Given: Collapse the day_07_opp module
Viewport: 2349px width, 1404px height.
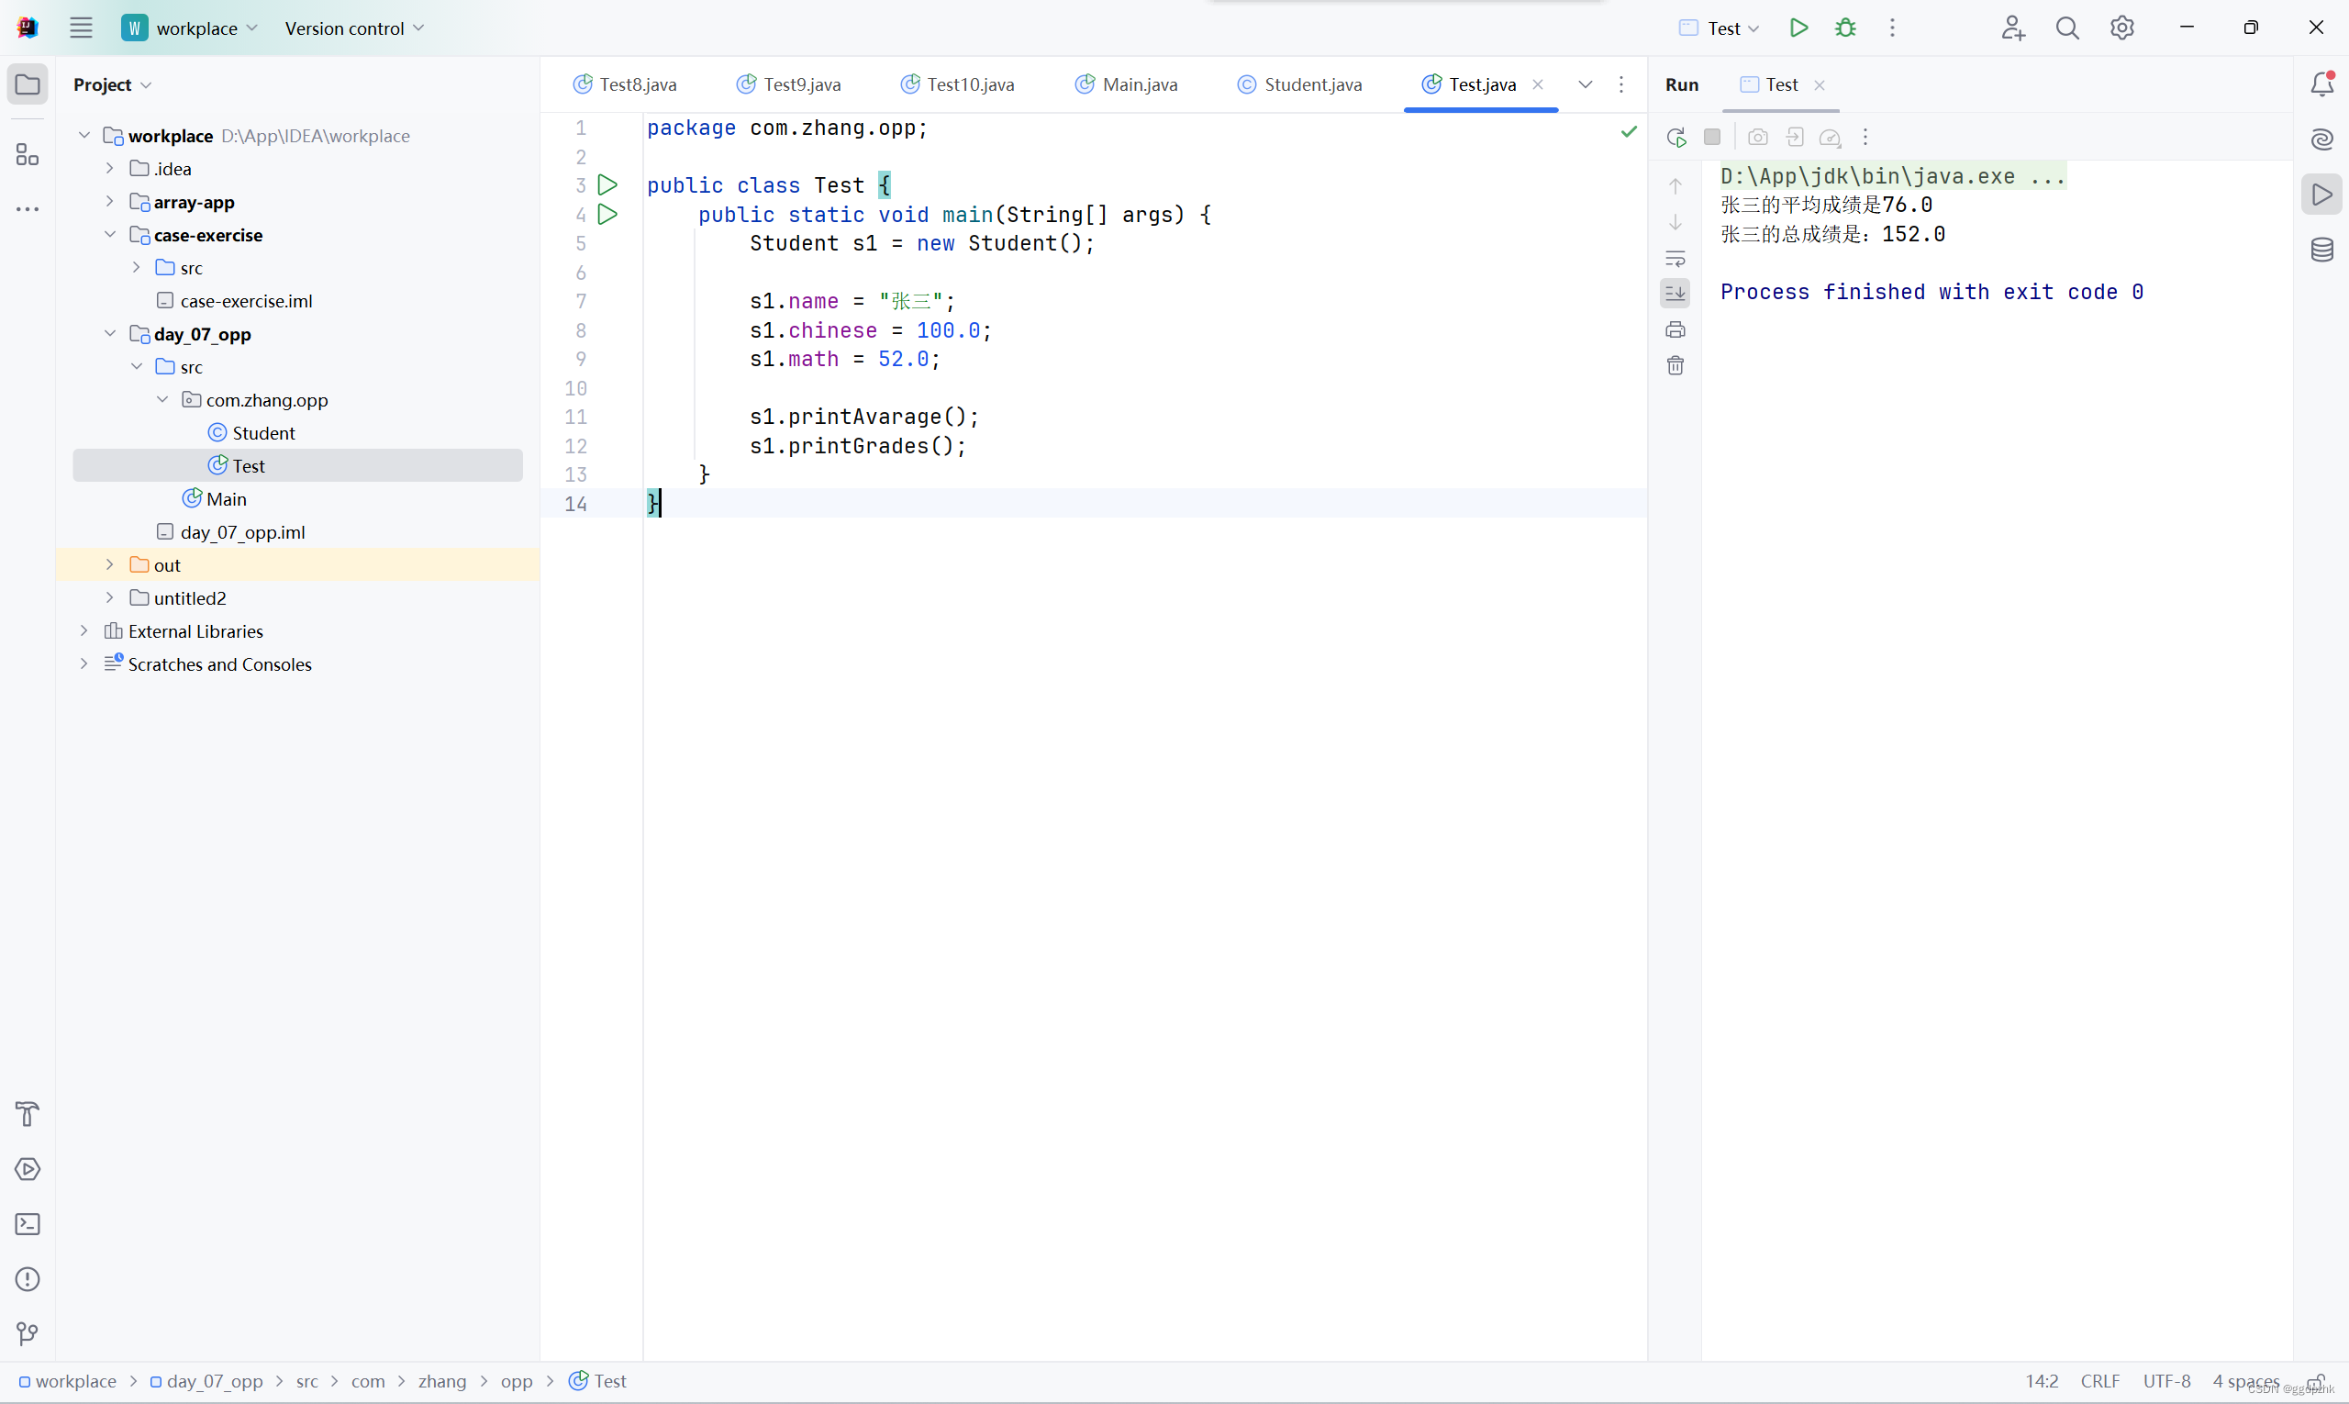Looking at the screenshot, I should tap(110, 333).
